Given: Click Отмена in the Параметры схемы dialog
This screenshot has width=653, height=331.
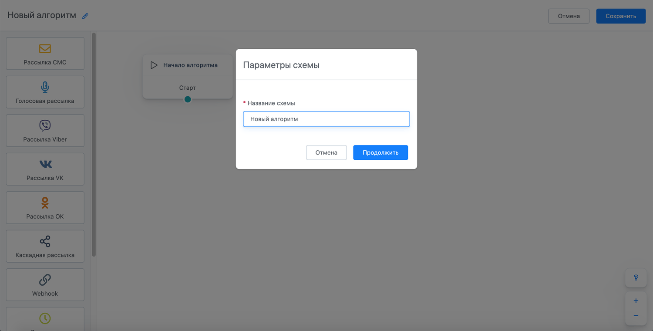Looking at the screenshot, I should (326, 152).
